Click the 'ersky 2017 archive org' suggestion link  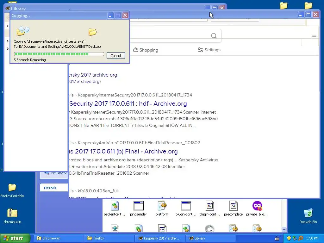point(93,75)
